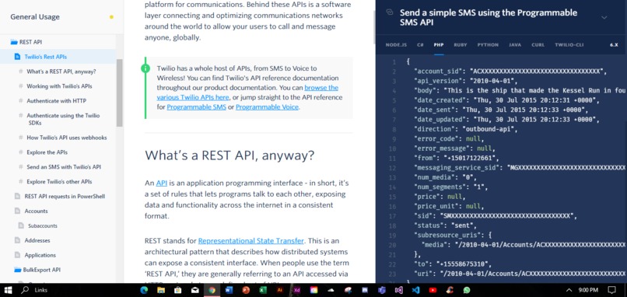627x297 pixels.
Task: Open the Representational State Transfer link
Action: click(251, 241)
